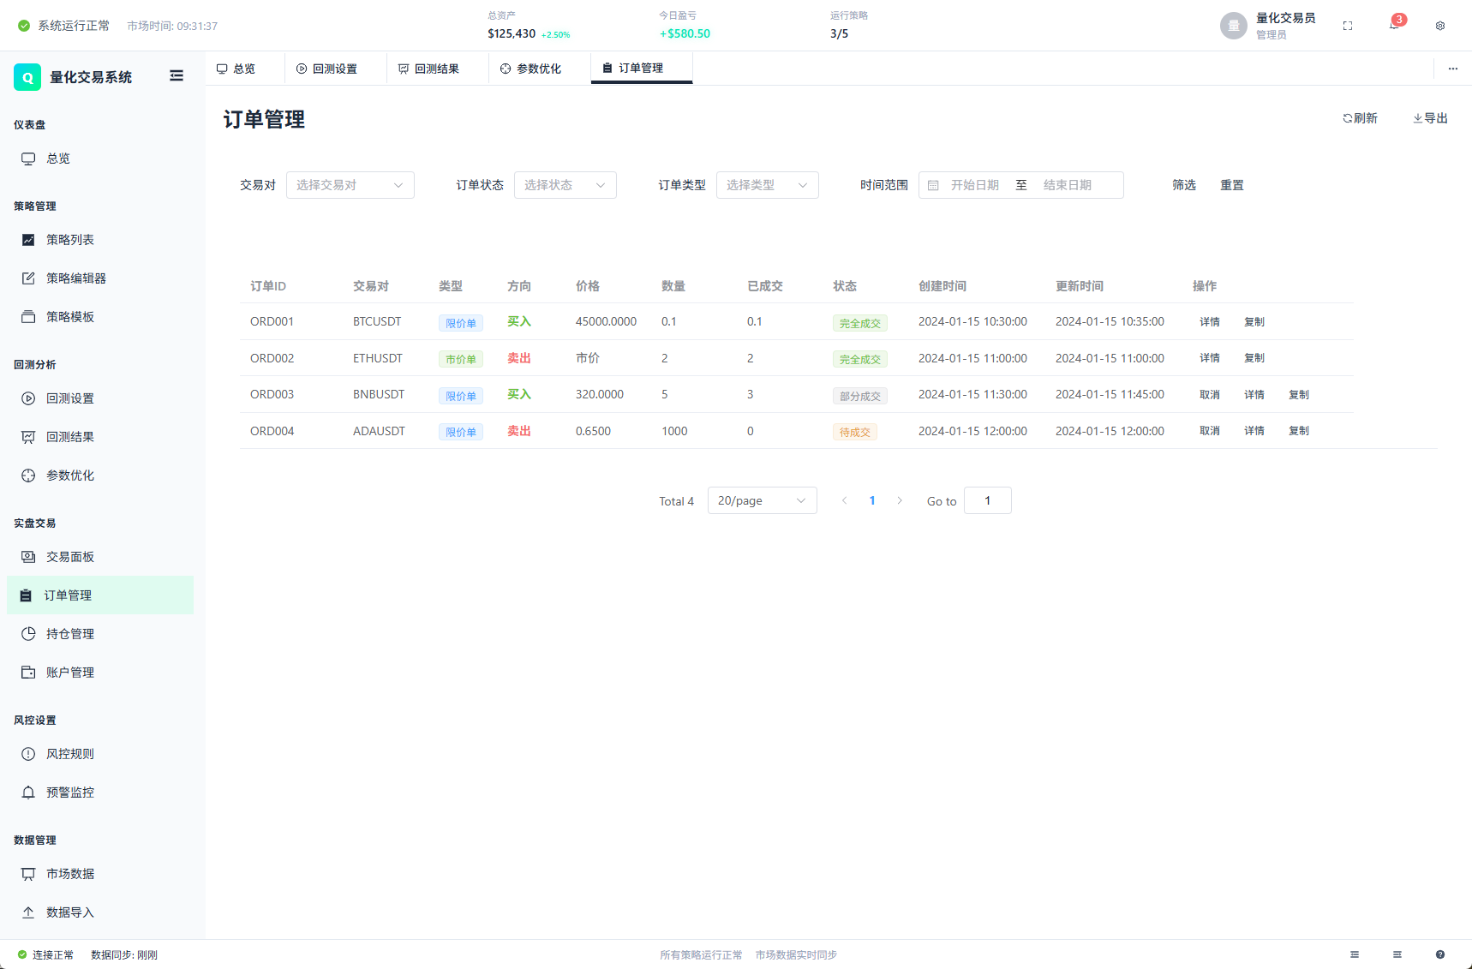Click the rightmost footer list icon
This screenshot has width=1472, height=969.
coord(1397,954)
